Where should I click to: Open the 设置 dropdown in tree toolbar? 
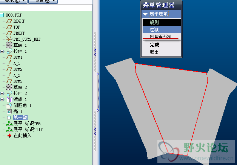(43, 2)
